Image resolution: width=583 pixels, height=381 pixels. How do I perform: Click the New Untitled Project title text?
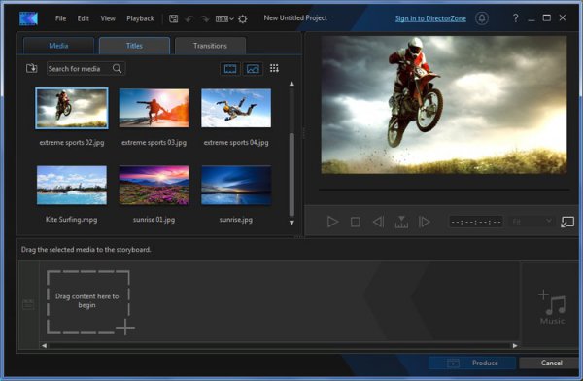[295, 17]
